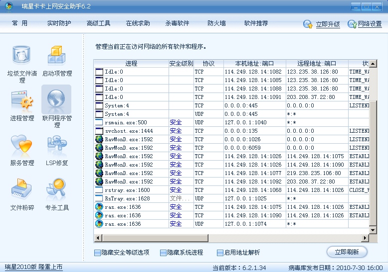This screenshot has width=388, height=272.
Task: Open the 垃圾文件清理 trash cleaner tool
Action: [21, 56]
